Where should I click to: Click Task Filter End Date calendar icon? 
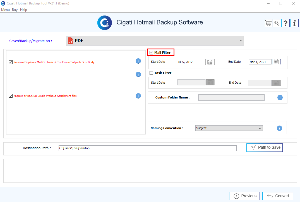coord(276,83)
